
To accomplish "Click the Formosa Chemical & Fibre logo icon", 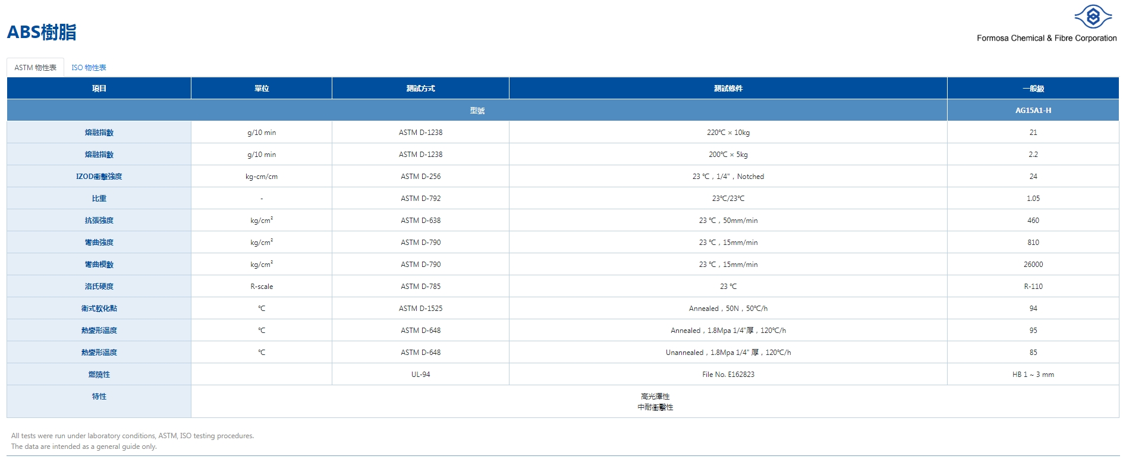I will coord(1093,17).
